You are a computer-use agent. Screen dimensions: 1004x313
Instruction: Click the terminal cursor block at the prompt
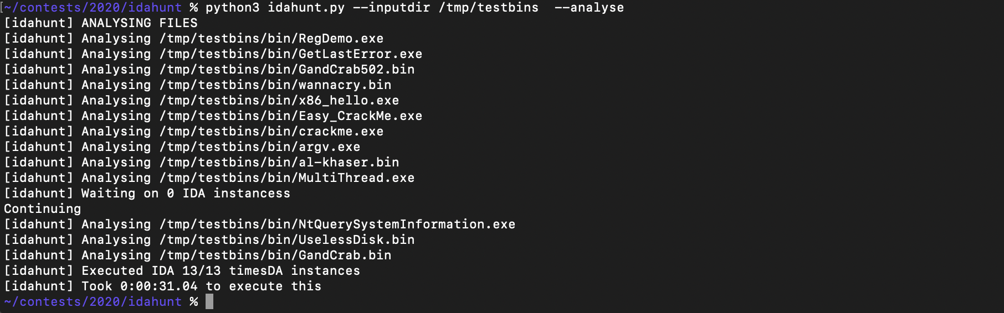tap(209, 301)
